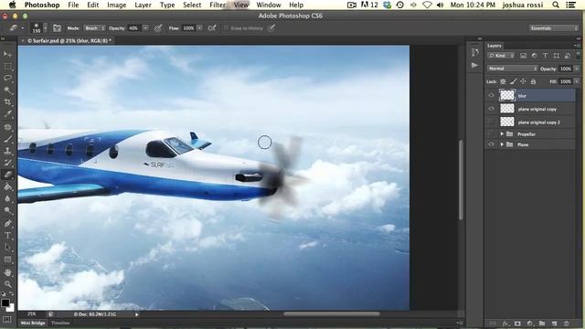Select the Rectangular Marquee tool
This screenshot has height=329, width=585.
(7, 67)
